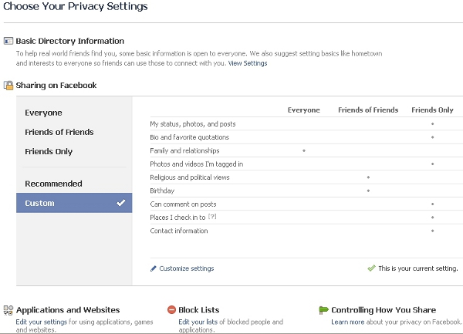Click the white checkmark on Custom option
The image size is (463, 334).
point(120,204)
